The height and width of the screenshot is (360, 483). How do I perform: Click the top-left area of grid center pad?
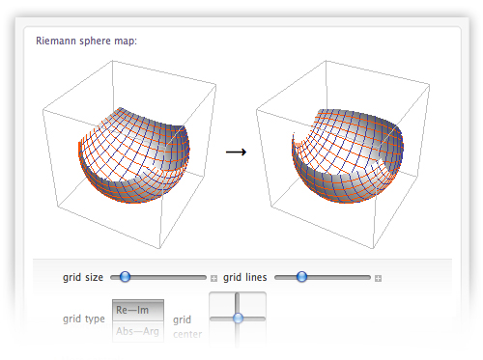pyautogui.click(x=222, y=304)
